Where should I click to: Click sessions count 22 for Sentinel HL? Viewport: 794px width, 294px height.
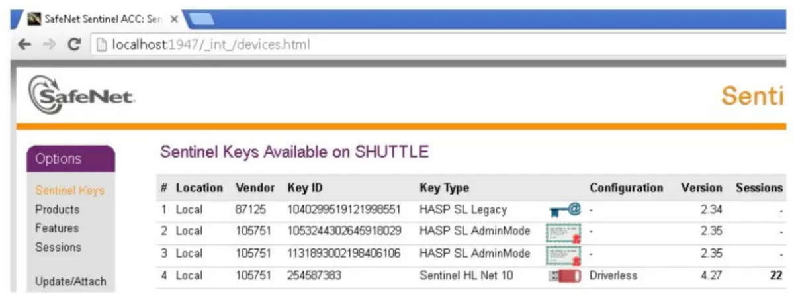click(x=775, y=275)
